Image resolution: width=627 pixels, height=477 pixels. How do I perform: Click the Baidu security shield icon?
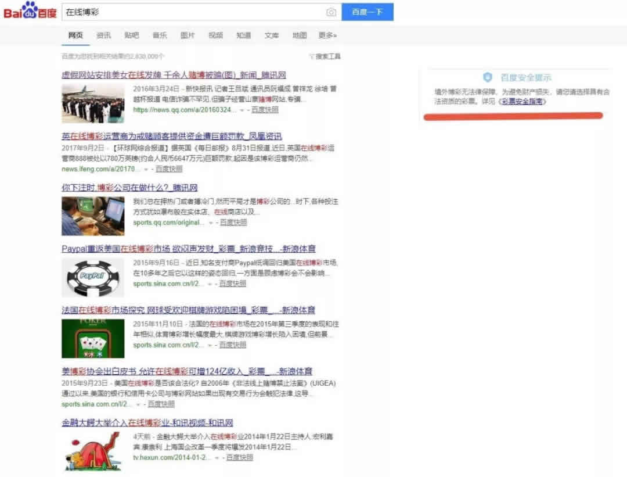pos(487,77)
